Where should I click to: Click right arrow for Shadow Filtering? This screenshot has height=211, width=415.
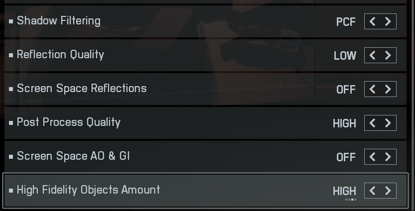tap(388, 21)
